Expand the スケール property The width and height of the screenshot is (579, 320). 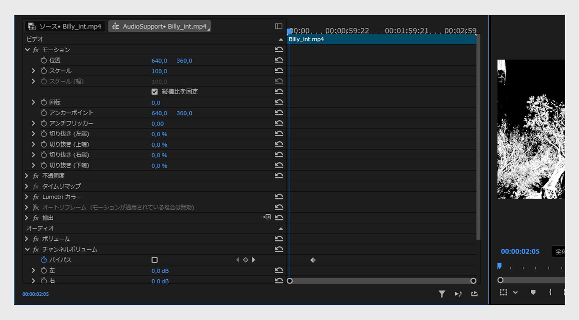[34, 71]
